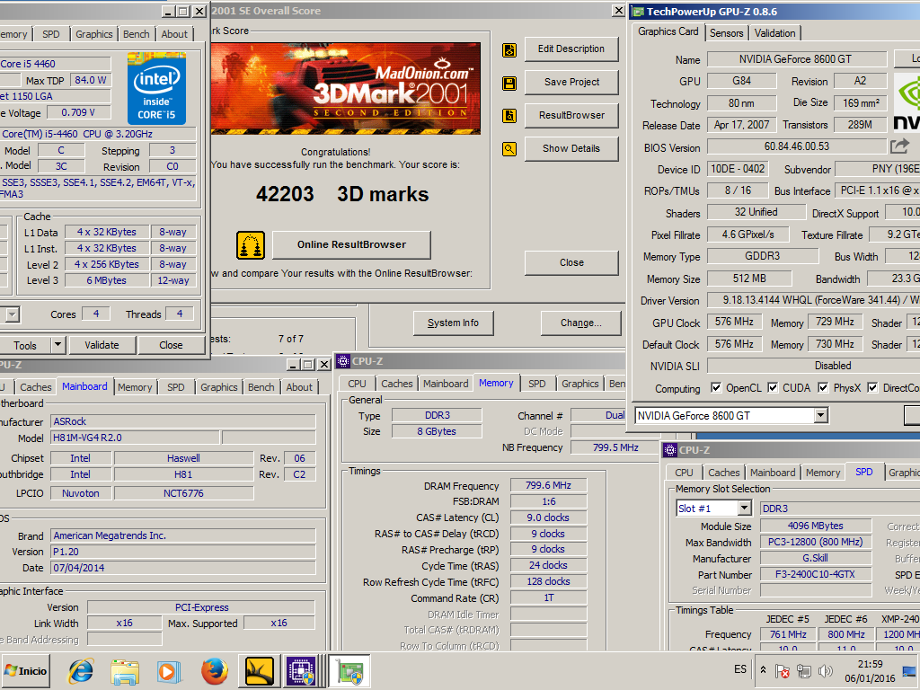Open the dropdown beside the Cores field in CPU-Z

(x=13, y=314)
